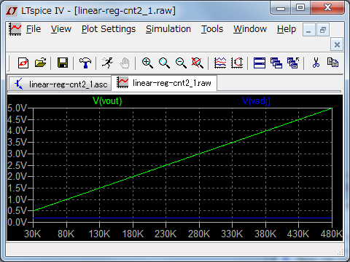This screenshot has height=262, width=350.
Task: Tile windows with the Tile icon
Action: [260, 63]
